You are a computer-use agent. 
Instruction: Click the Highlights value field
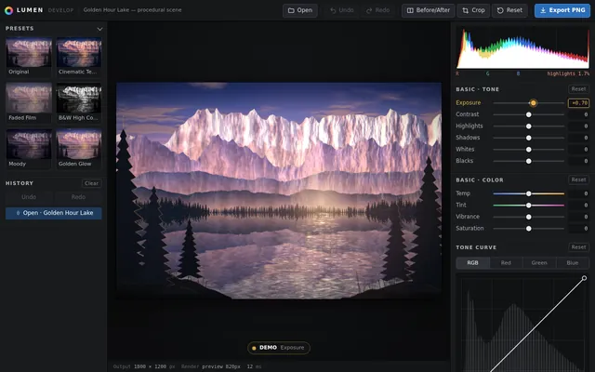click(x=578, y=126)
